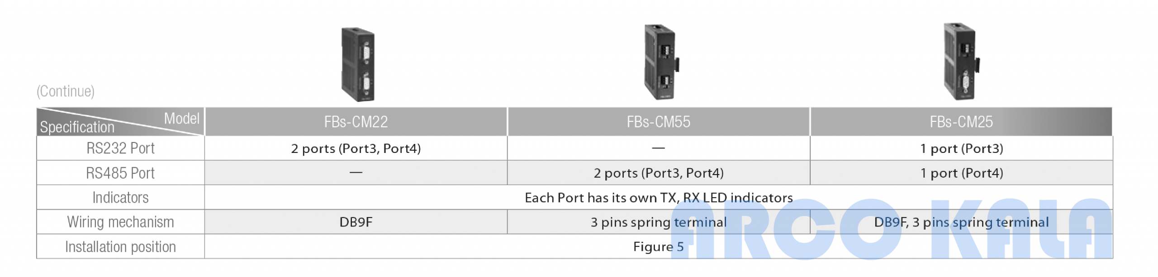
Task: Click the Figure 5 reference text
Action: [658, 247]
